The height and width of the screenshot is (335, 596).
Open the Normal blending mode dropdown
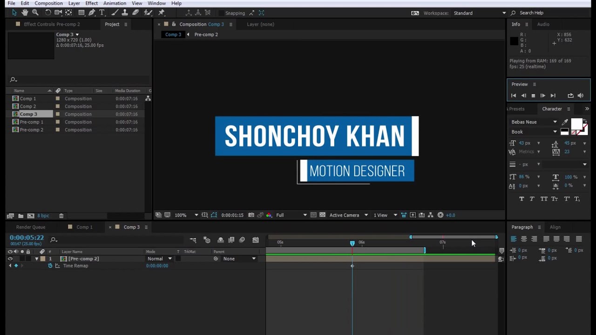[159, 259]
